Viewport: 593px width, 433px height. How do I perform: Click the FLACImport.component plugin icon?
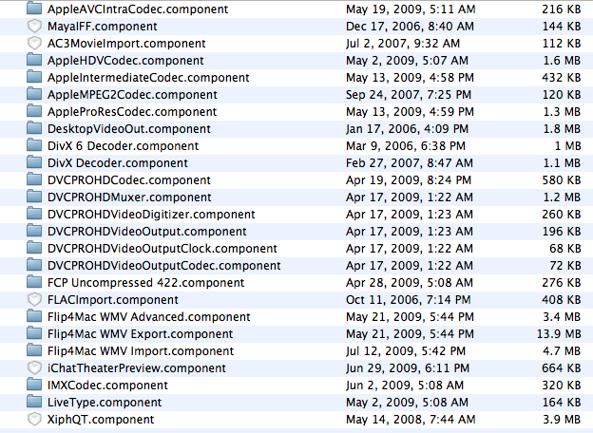pos(34,300)
